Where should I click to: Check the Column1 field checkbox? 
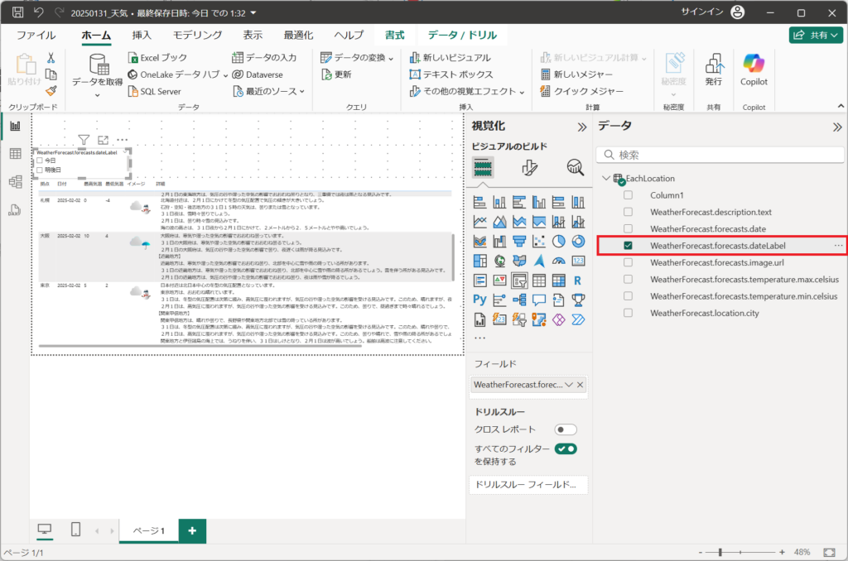[x=629, y=195]
